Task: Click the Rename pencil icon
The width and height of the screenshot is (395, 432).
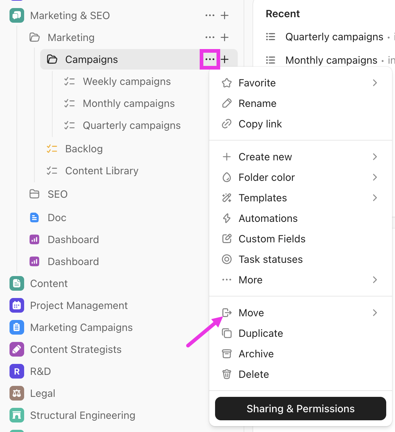Action: 227,103
